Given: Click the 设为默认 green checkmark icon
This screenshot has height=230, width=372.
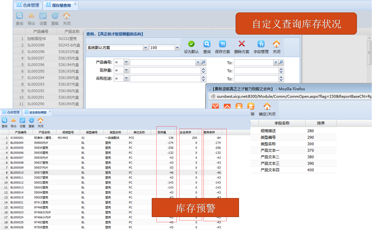Looking at the screenshot, I should point(191,44).
